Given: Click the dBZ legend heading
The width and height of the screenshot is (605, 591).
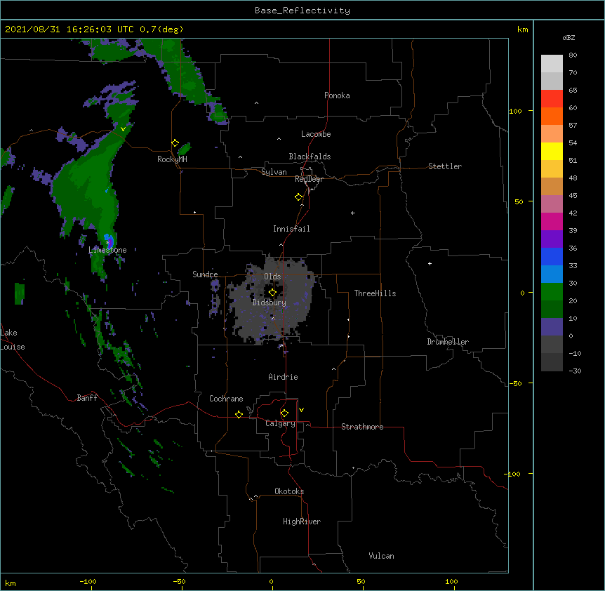Looking at the screenshot, I should 569,37.
